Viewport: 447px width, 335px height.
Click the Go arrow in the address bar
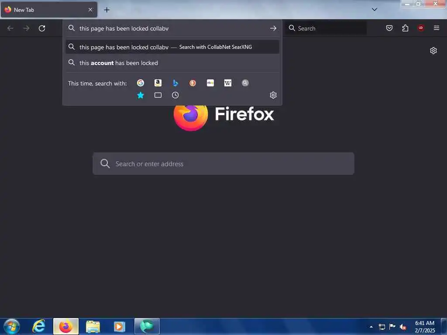click(273, 28)
